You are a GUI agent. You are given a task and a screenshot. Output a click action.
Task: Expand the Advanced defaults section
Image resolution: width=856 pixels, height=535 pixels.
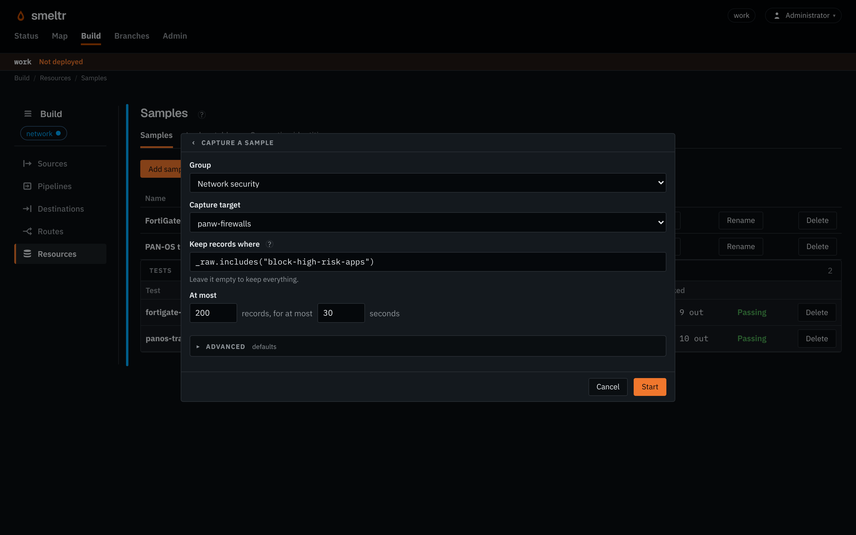[x=428, y=346]
